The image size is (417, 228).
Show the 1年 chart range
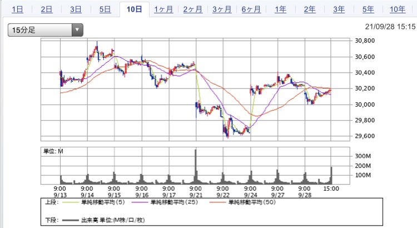pyautogui.click(x=281, y=9)
